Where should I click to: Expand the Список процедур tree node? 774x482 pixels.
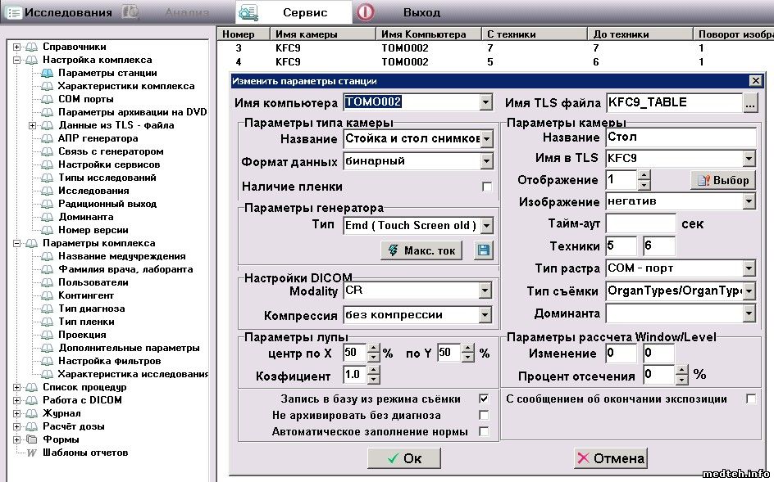click(x=16, y=387)
